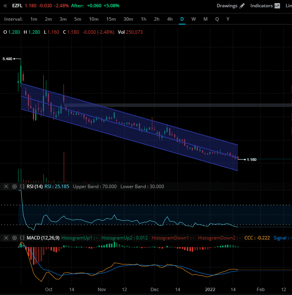The height and width of the screenshot is (295, 292).
Task: Select the 1h interval
Action: click(x=144, y=19)
